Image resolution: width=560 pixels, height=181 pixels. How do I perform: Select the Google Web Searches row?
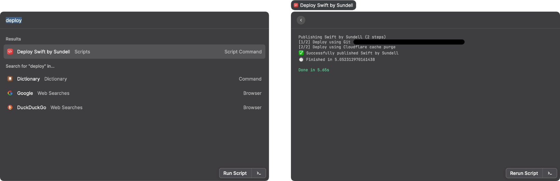coord(135,93)
